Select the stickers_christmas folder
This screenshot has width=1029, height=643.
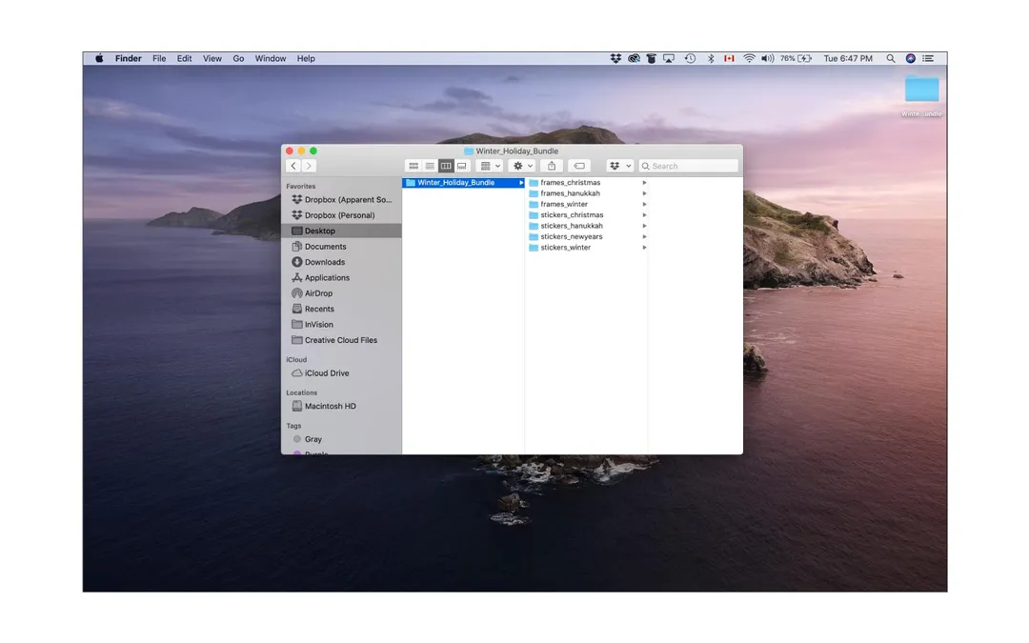572,215
